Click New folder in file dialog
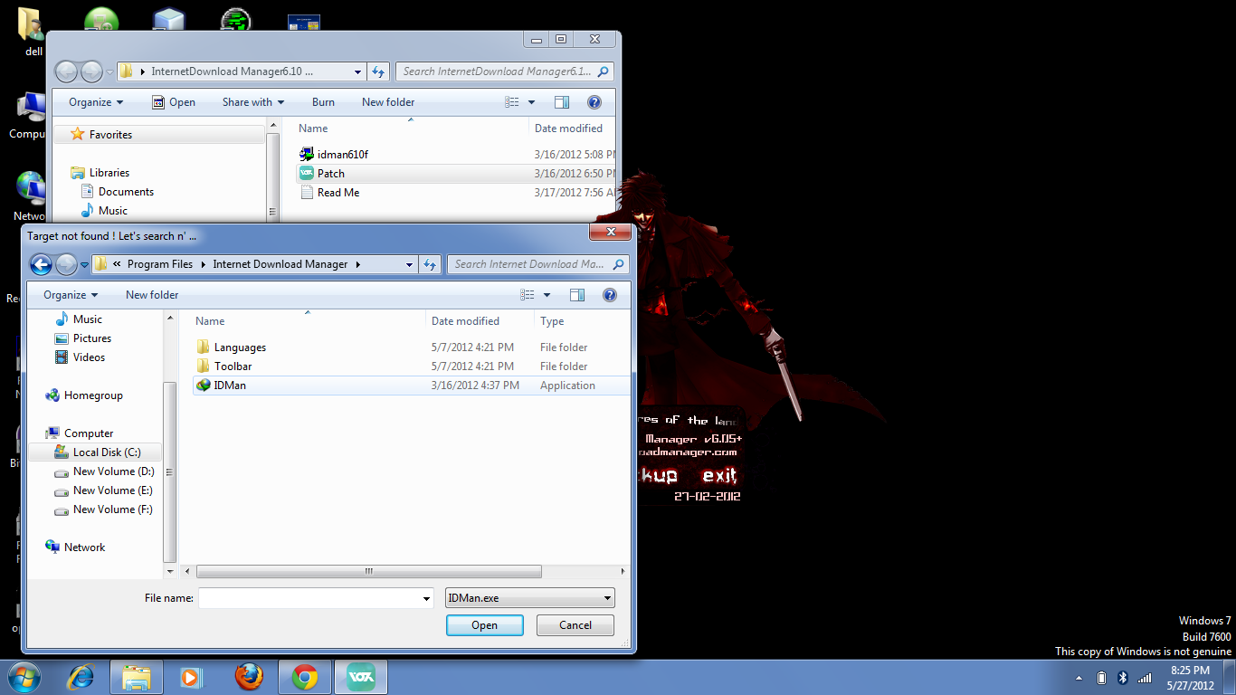The height and width of the screenshot is (695, 1236). pyautogui.click(x=152, y=295)
